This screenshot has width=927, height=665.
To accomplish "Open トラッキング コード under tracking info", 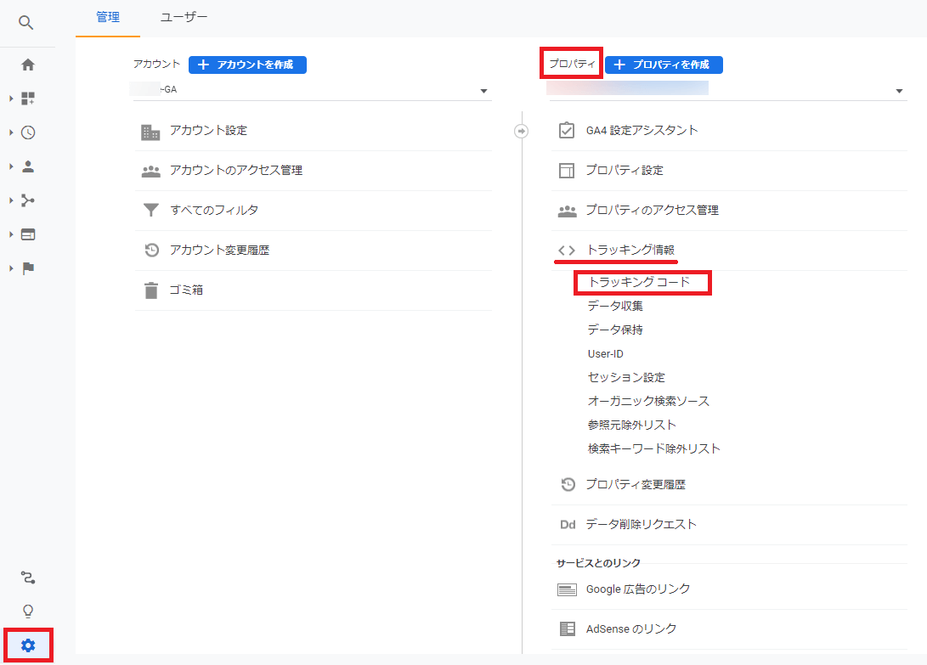I will [639, 282].
